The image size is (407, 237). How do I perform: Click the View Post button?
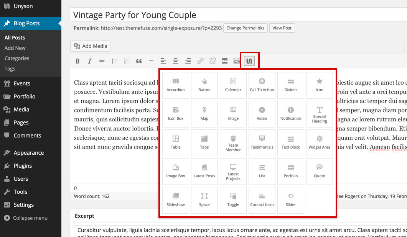282,28
